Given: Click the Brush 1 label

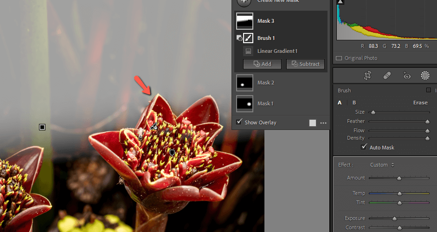Looking at the screenshot, I should tap(266, 38).
